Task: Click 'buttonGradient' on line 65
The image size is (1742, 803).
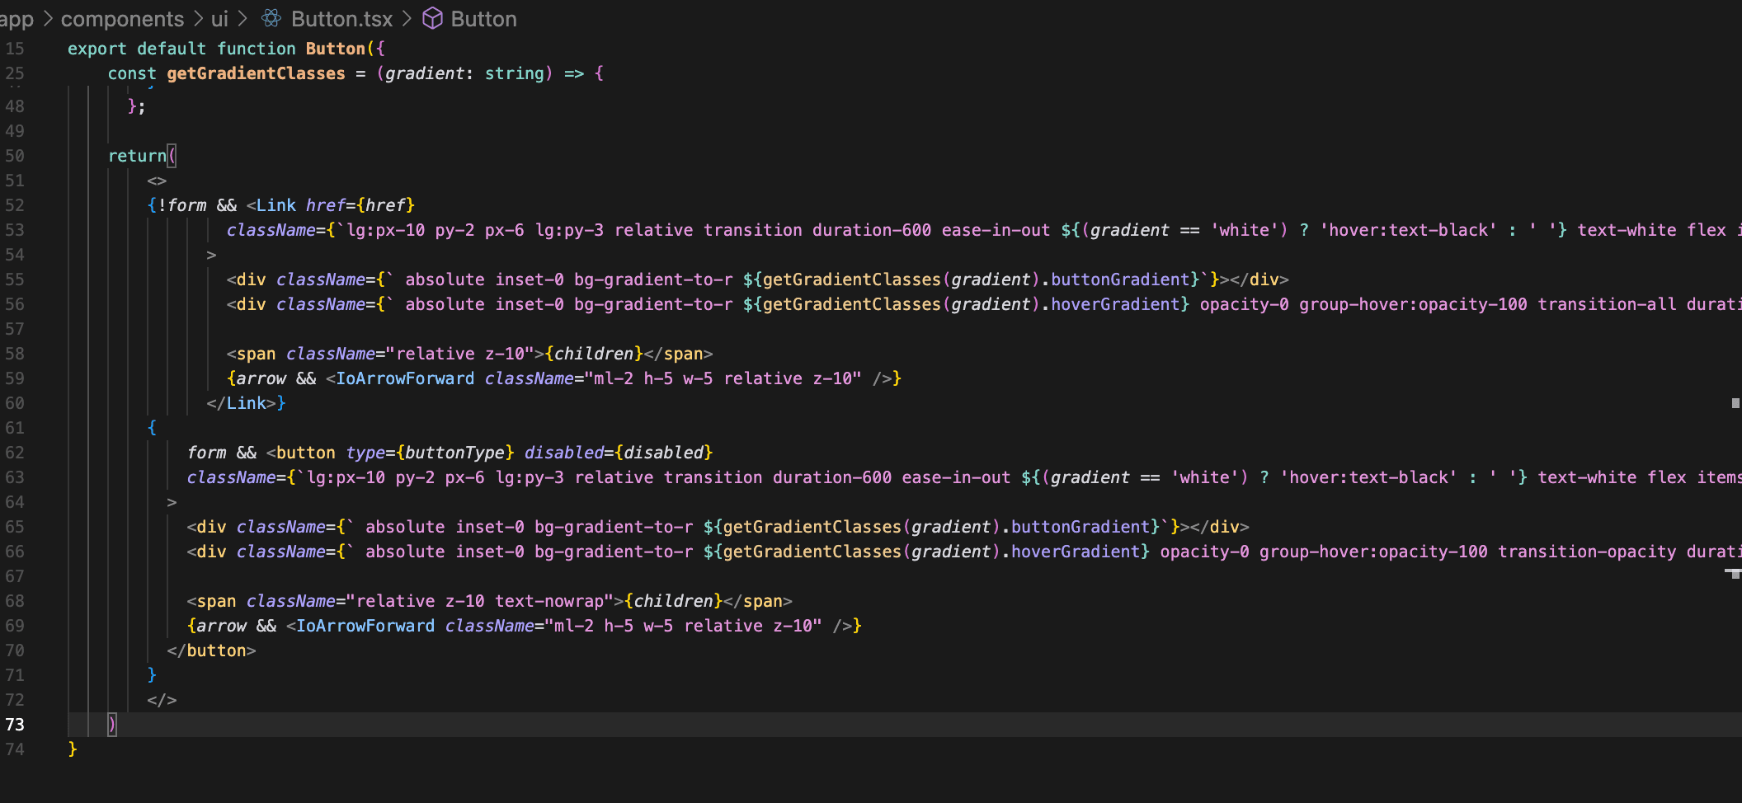Action: 1081,527
